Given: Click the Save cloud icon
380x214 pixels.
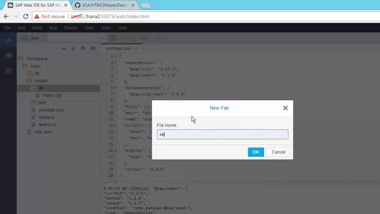Looking at the screenshot, I should click(x=25, y=38).
